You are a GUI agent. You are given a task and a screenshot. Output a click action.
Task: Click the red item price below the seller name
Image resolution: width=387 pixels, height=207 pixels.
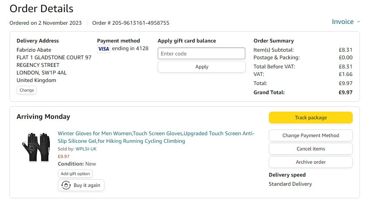click(64, 156)
